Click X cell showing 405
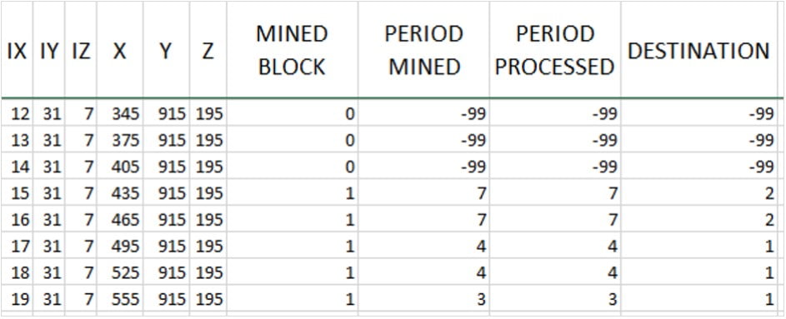 120,167
